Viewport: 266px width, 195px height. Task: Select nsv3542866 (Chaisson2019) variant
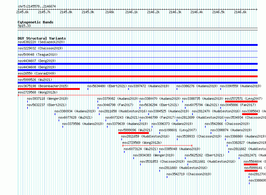pyautogui.click(x=227, y=124)
